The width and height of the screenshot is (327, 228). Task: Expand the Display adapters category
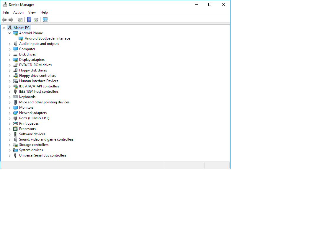point(10,60)
